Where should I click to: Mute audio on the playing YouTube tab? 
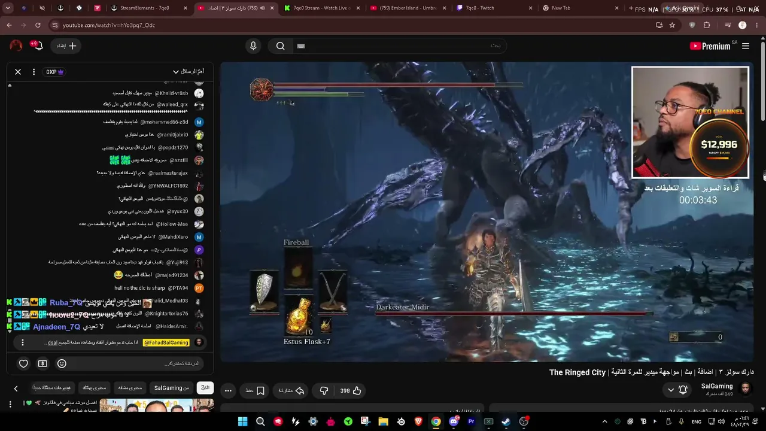click(x=262, y=8)
